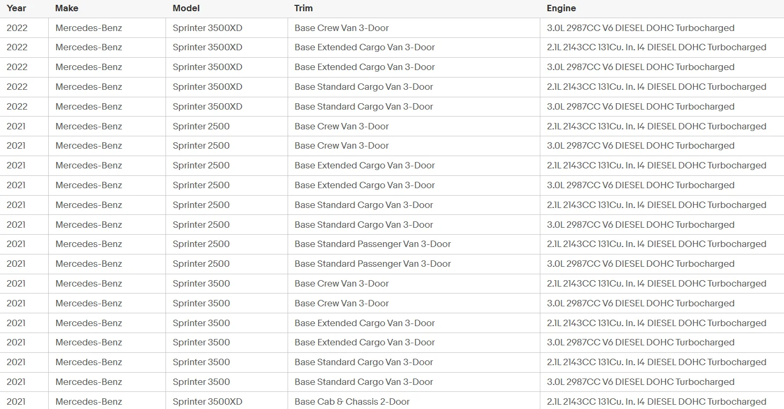Select year 2022 in Base Crew Van row
This screenshot has height=409, width=784.
pyautogui.click(x=17, y=28)
